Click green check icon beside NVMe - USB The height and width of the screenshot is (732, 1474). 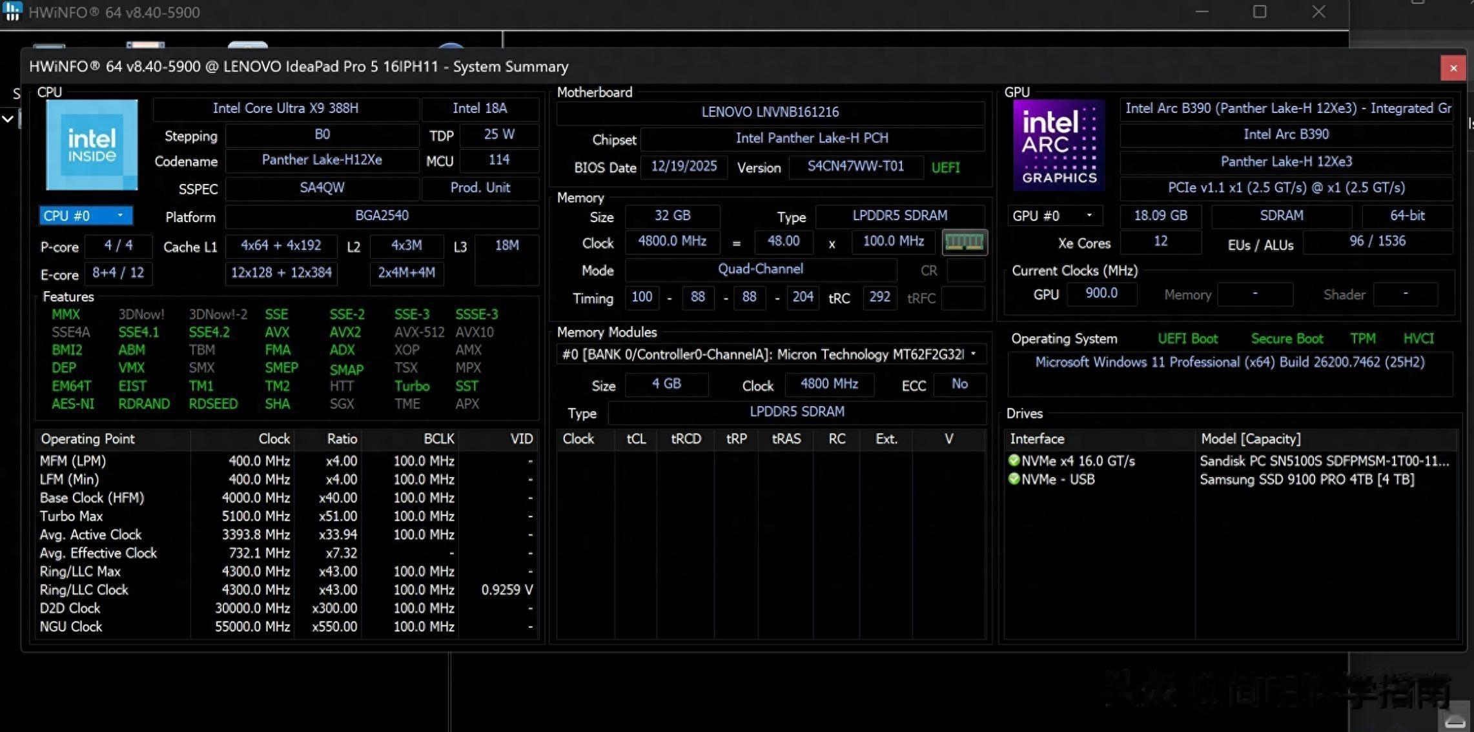point(1014,479)
